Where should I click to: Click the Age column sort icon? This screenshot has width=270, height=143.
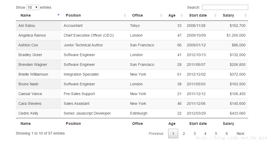pos(182,16)
